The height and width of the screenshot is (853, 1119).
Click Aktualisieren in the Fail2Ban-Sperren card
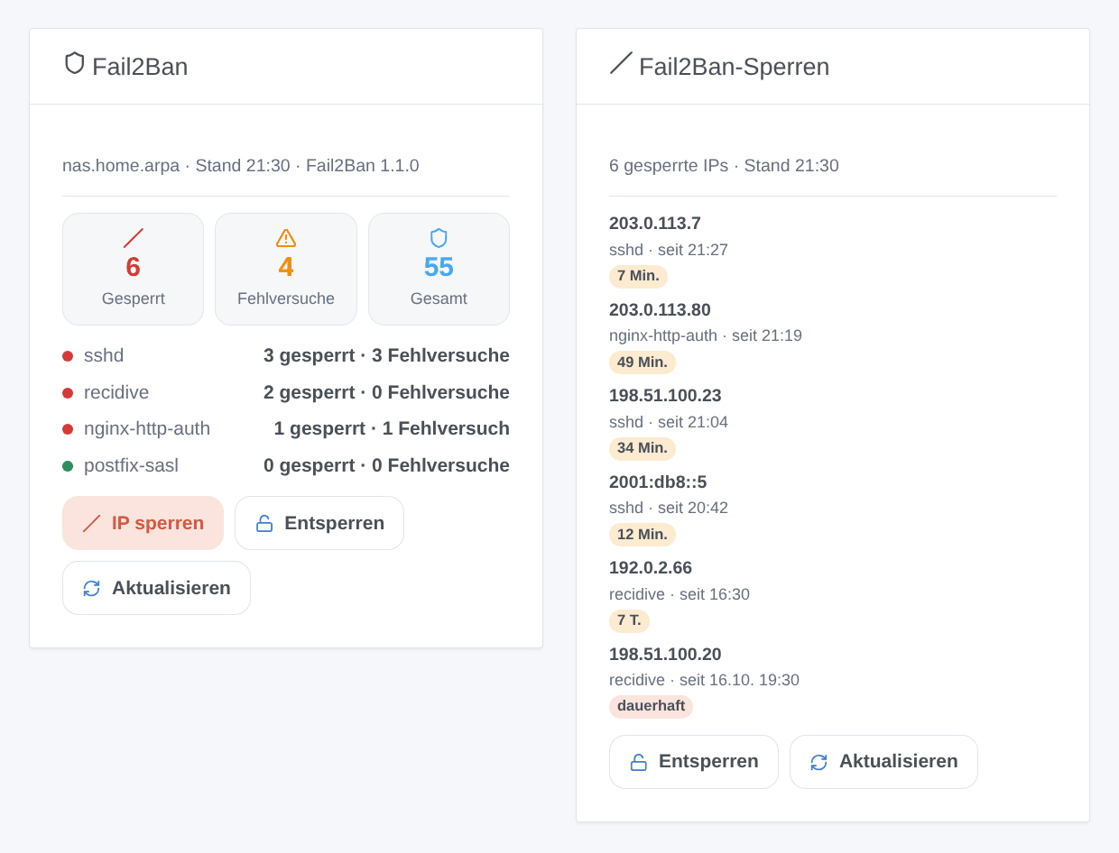click(x=883, y=762)
